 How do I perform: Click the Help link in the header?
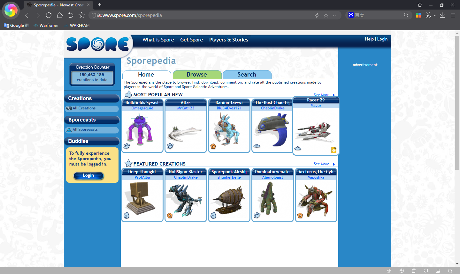[369, 39]
